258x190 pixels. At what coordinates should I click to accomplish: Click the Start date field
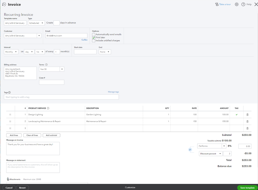click(85, 52)
